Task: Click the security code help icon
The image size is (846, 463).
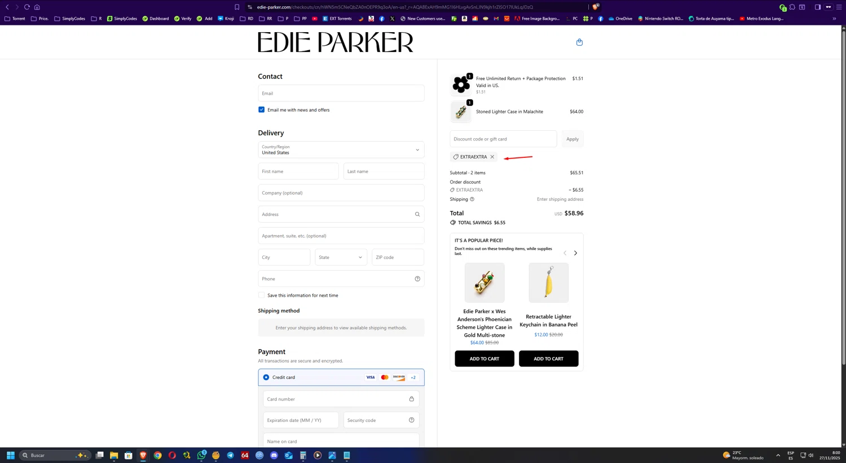Action: pos(412,420)
